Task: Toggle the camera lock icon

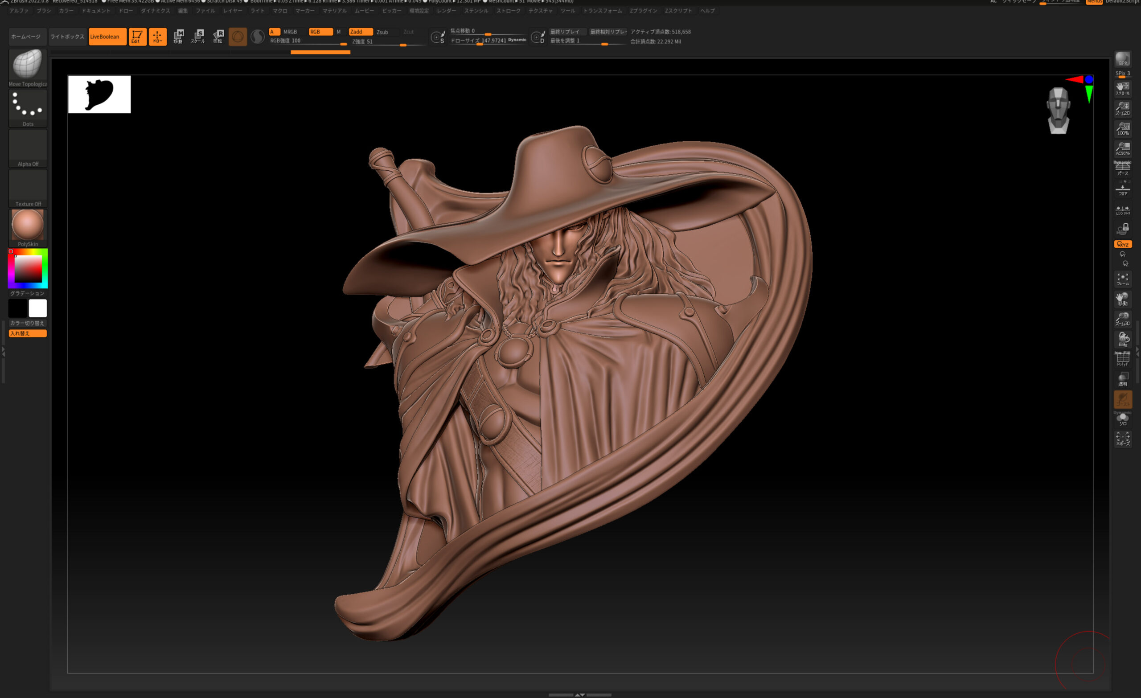Action: coord(1123,229)
